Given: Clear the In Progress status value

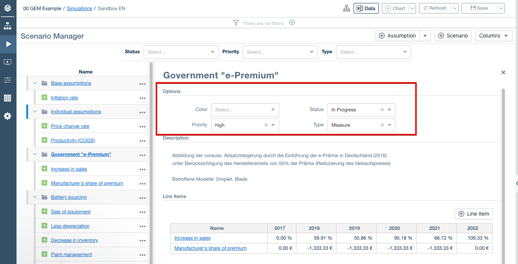Looking at the screenshot, I should click(382, 110).
